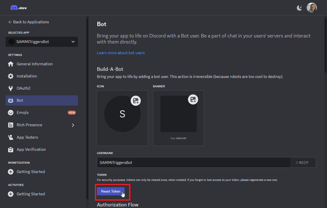Upload a new banner image

(193, 99)
